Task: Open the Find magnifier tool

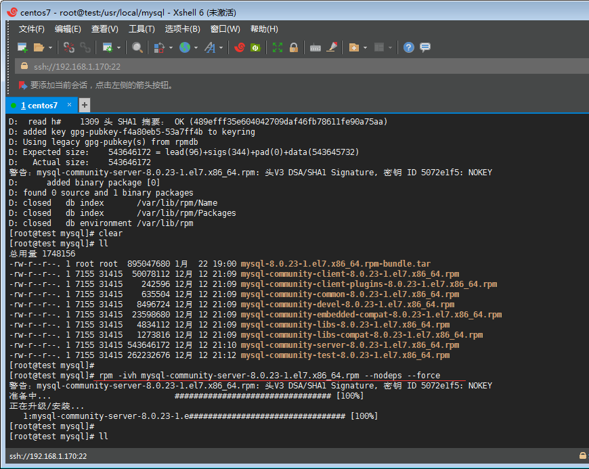Action: click(137, 47)
